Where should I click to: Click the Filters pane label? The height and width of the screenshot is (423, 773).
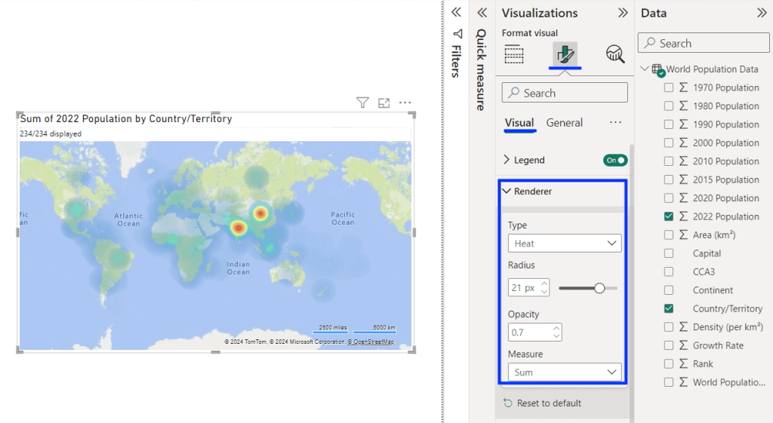[x=457, y=61]
